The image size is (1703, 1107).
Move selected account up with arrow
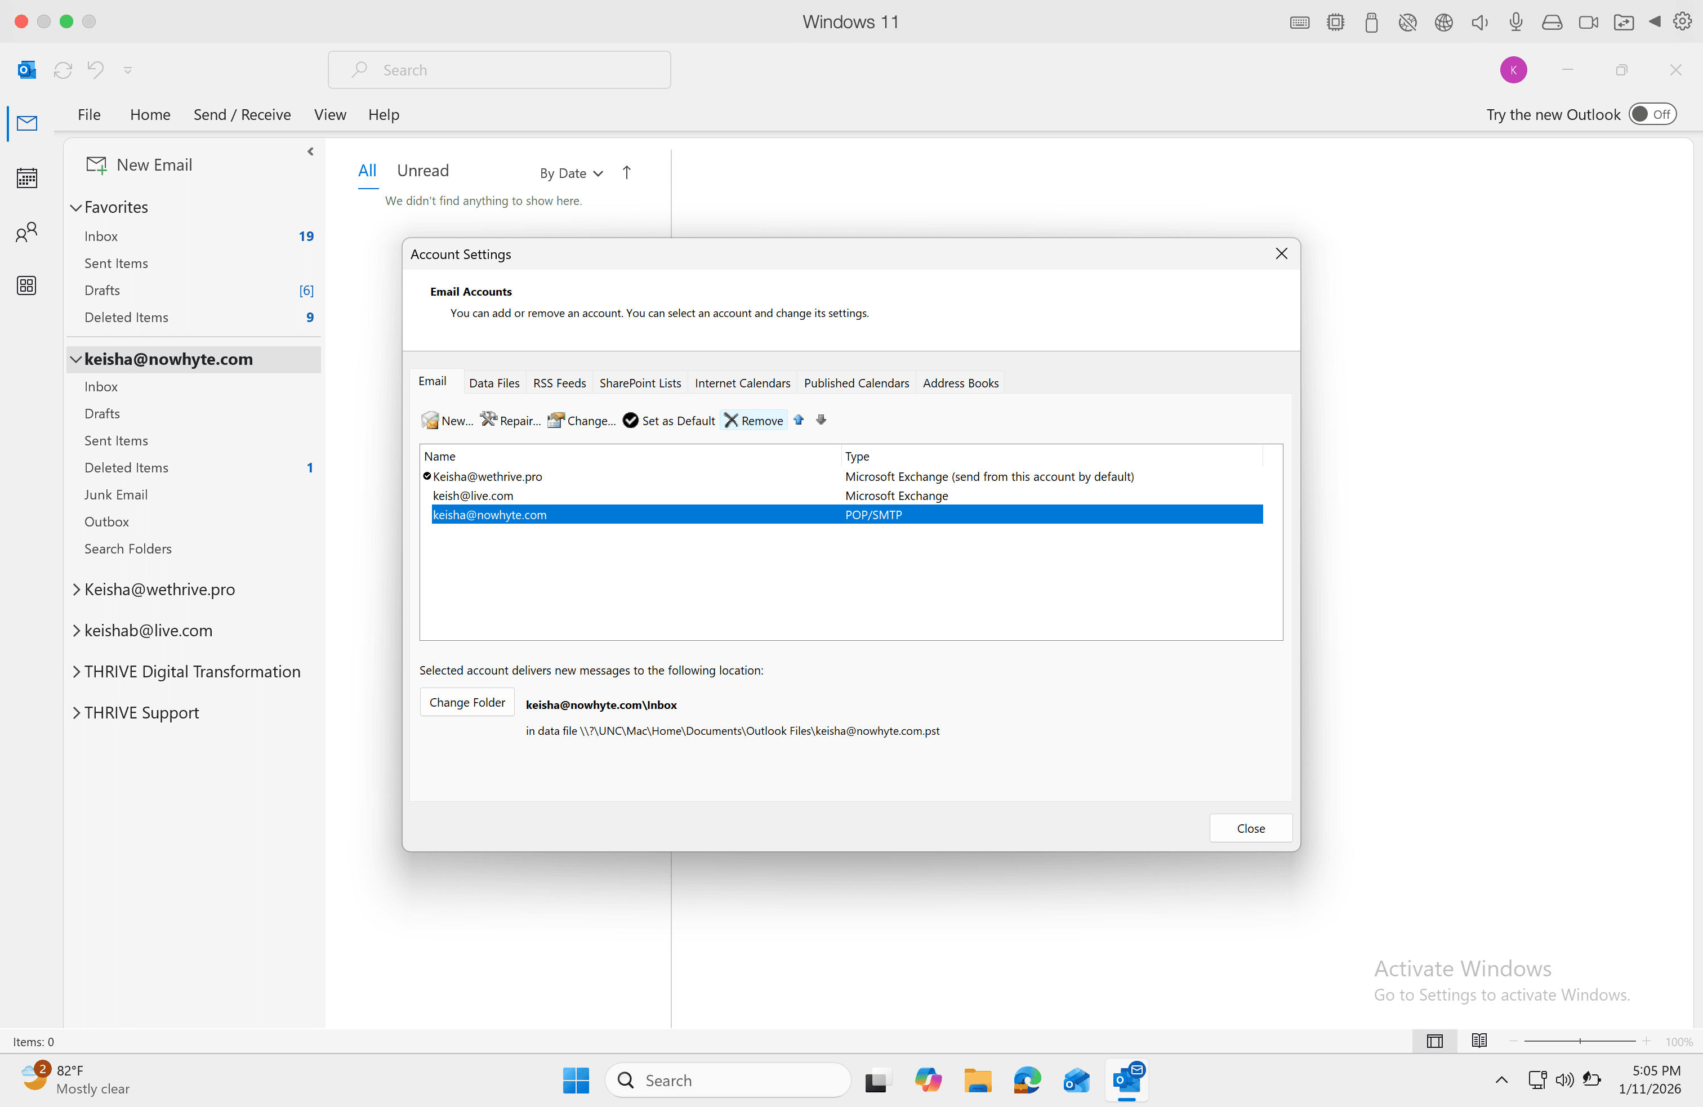799,420
